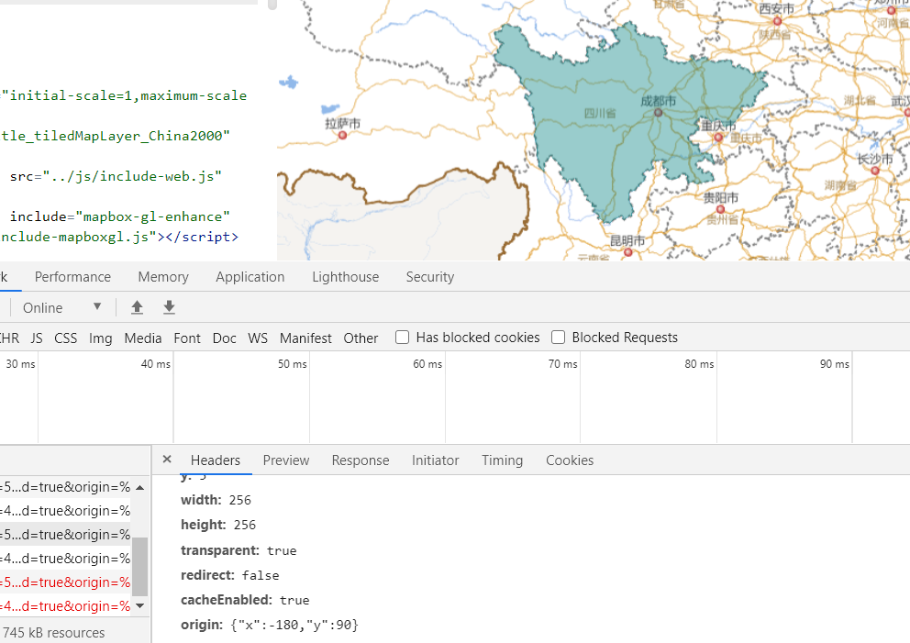Select the Security panel tab
The image size is (910, 643).
pyautogui.click(x=430, y=277)
